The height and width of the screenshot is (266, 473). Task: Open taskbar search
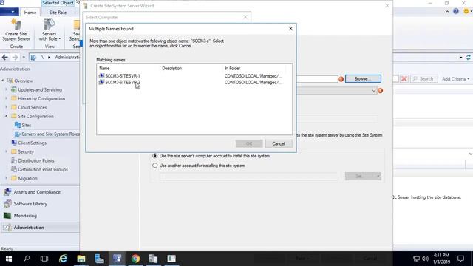click(27, 259)
